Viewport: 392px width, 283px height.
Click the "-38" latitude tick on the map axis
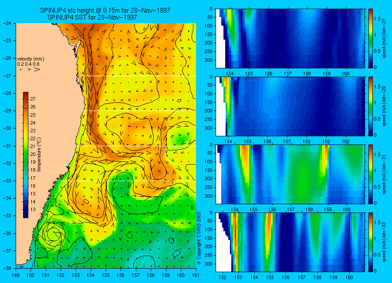click(7, 268)
